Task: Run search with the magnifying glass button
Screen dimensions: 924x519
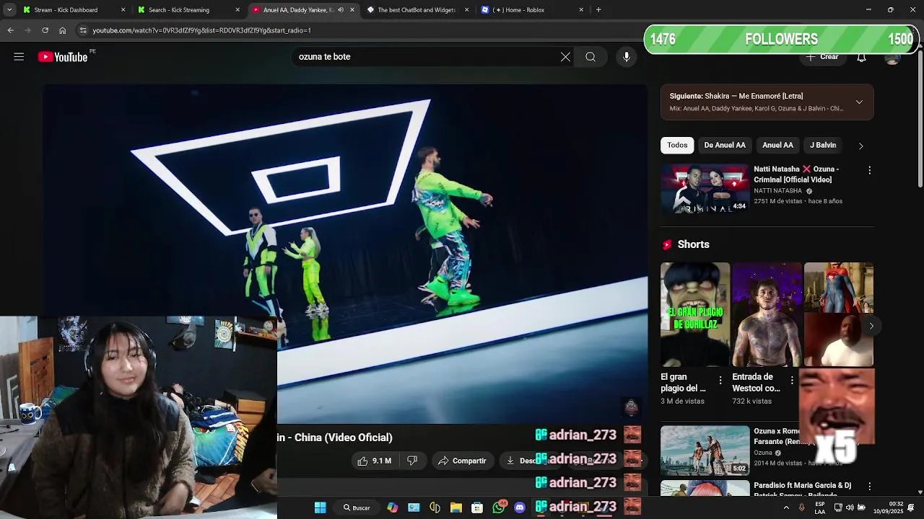Action: pos(590,57)
